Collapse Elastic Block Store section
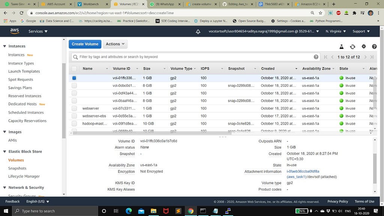Image resolution: width=384 pixels, height=216 pixels. [x=4, y=151]
